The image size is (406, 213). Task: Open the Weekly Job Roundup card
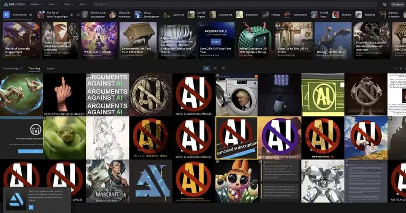[333, 40]
